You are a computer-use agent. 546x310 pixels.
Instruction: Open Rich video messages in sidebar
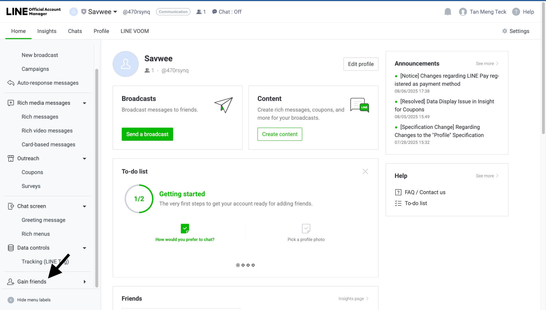pyautogui.click(x=47, y=131)
